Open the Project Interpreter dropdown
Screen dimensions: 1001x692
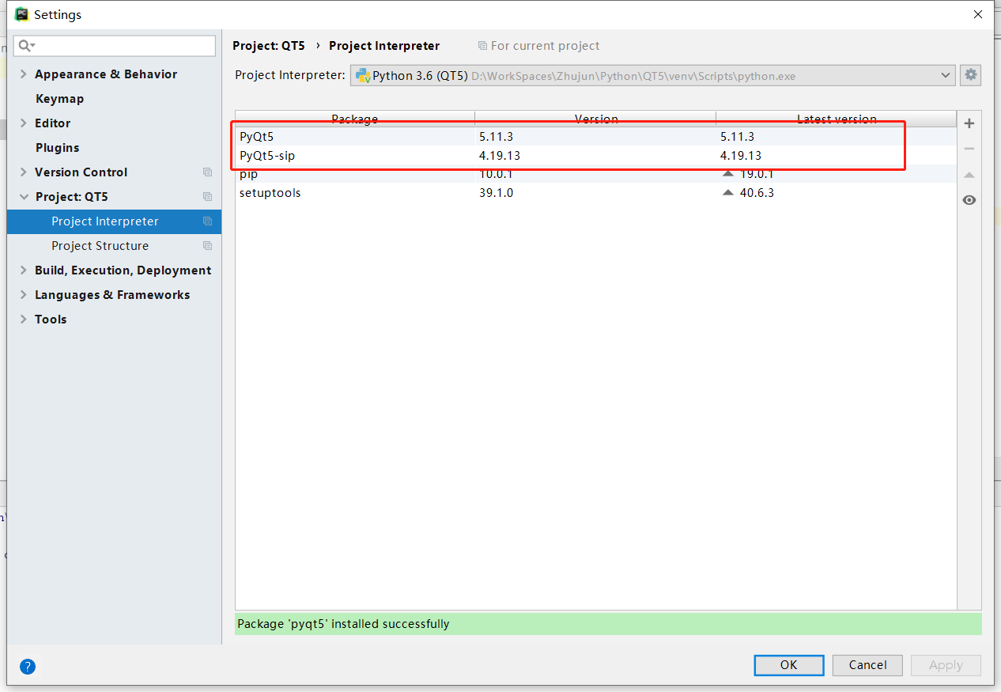point(946,75)
